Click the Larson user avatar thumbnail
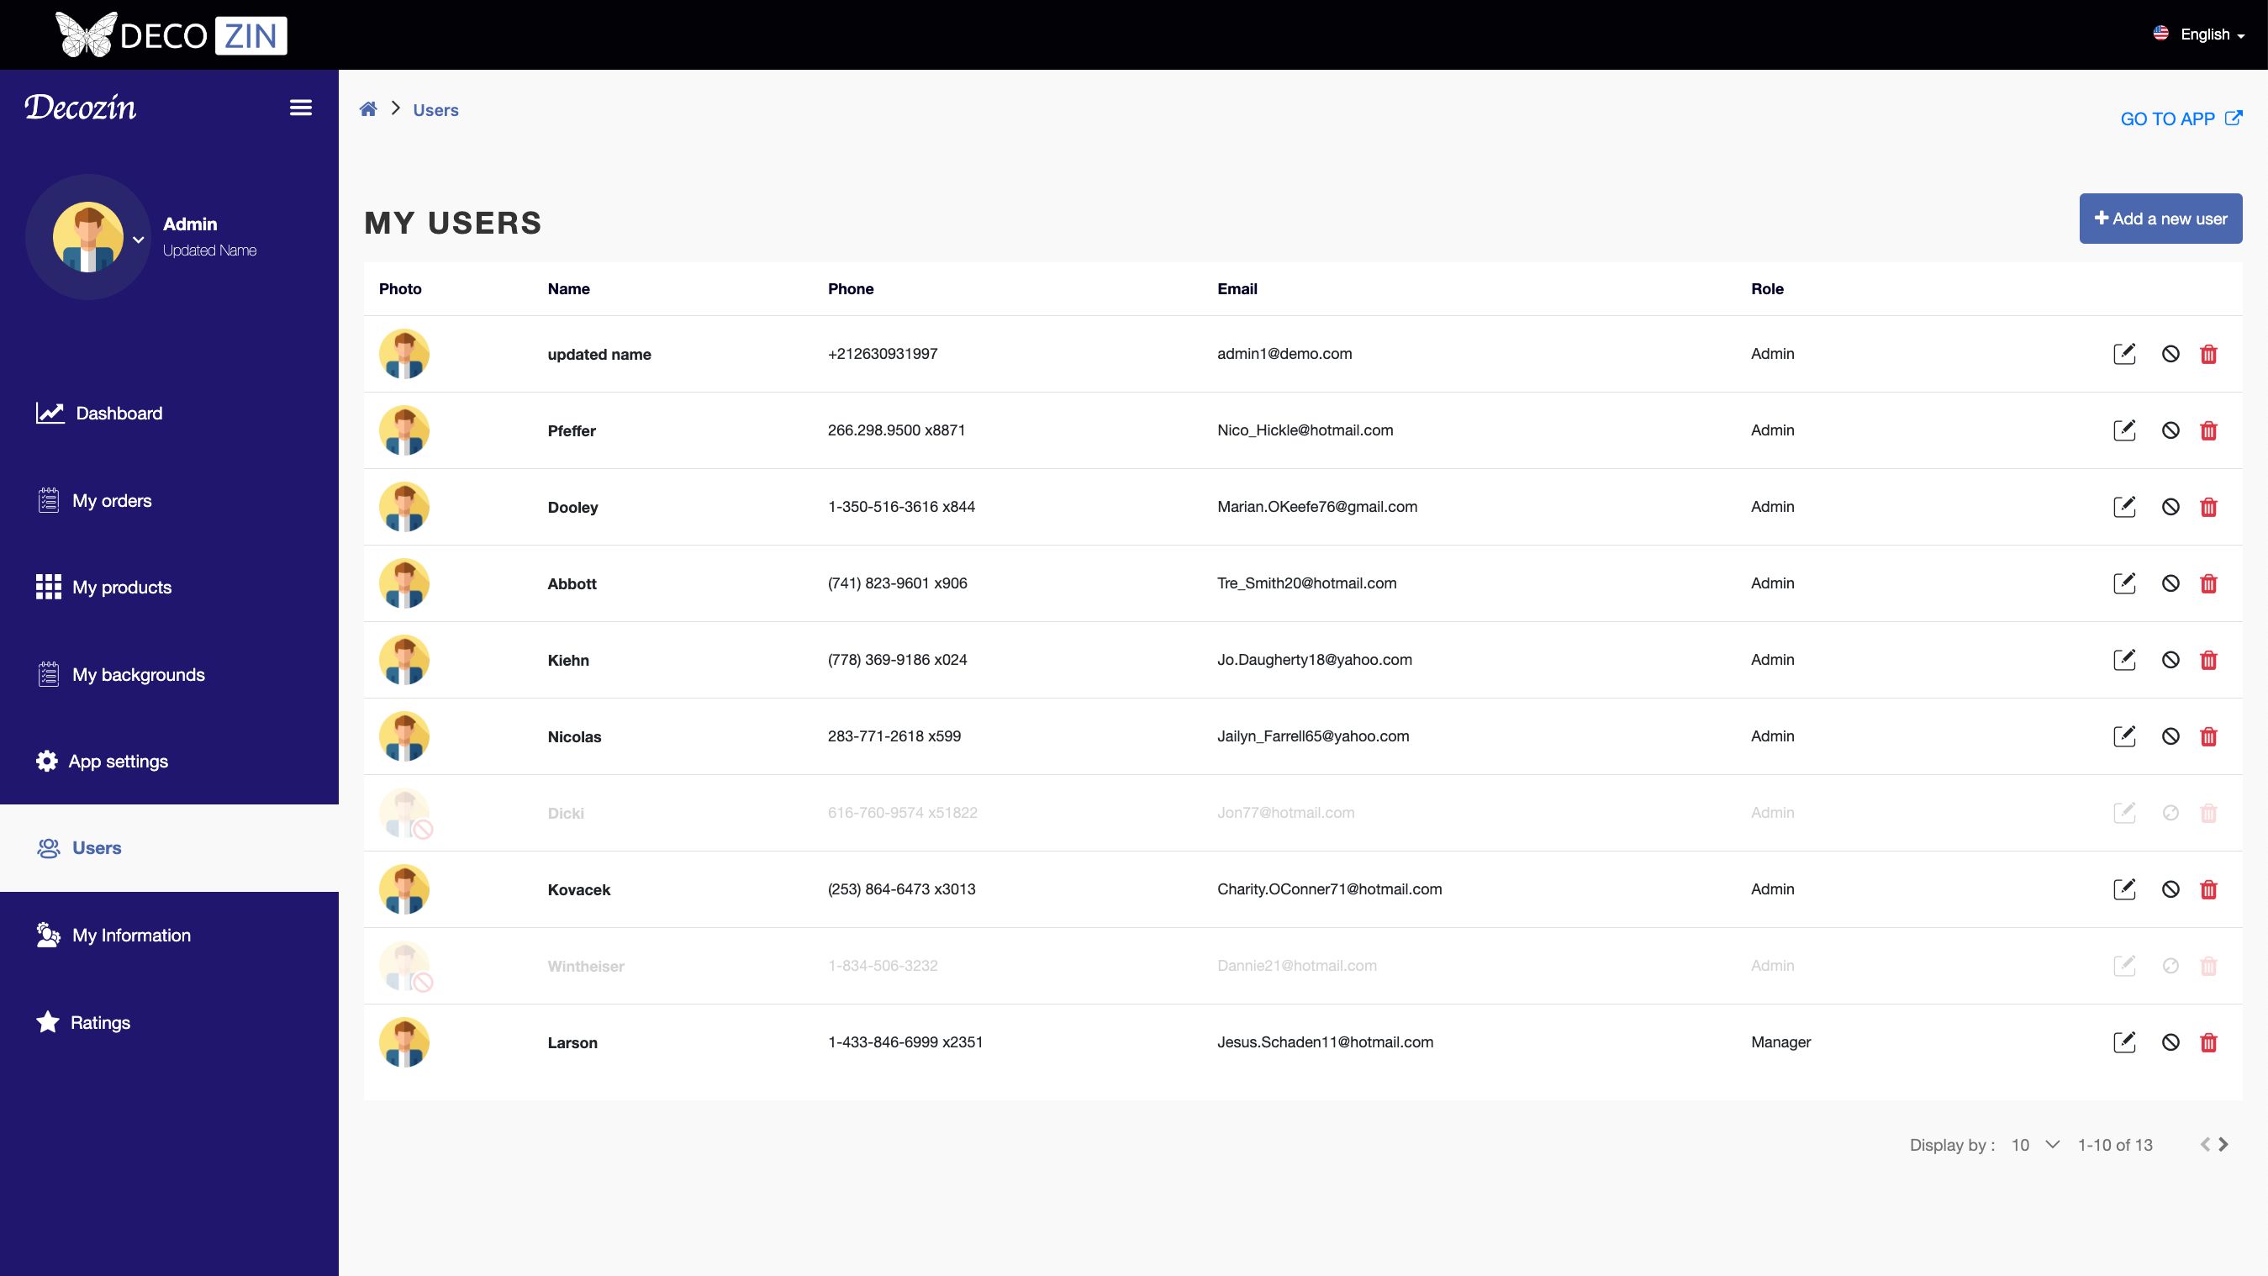Image resolution: width=2268 pixels, height=1276 pixels. 404,1042
